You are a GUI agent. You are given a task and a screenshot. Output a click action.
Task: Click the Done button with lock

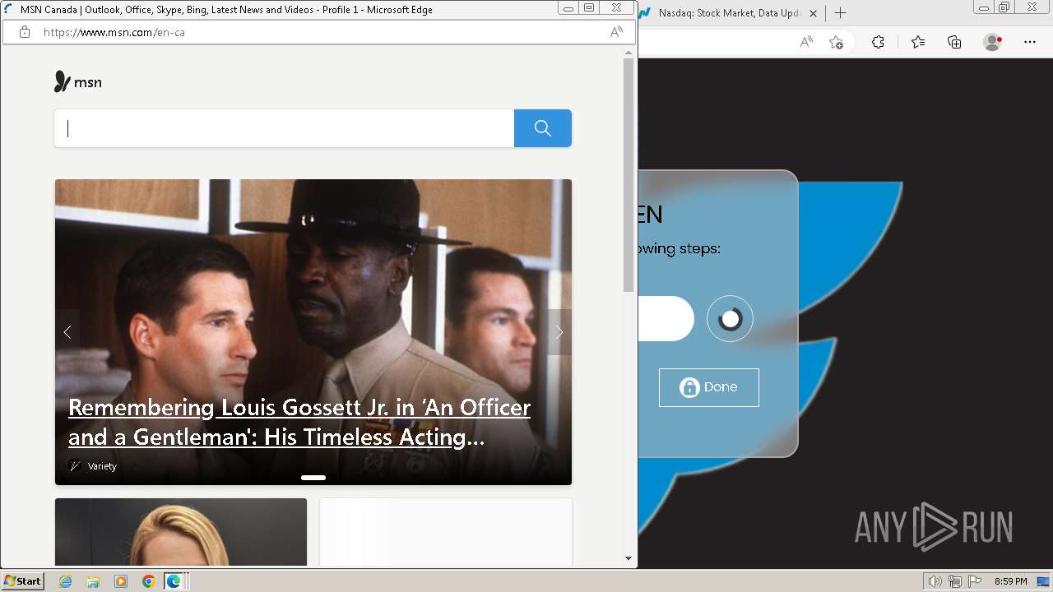[709, 387]
